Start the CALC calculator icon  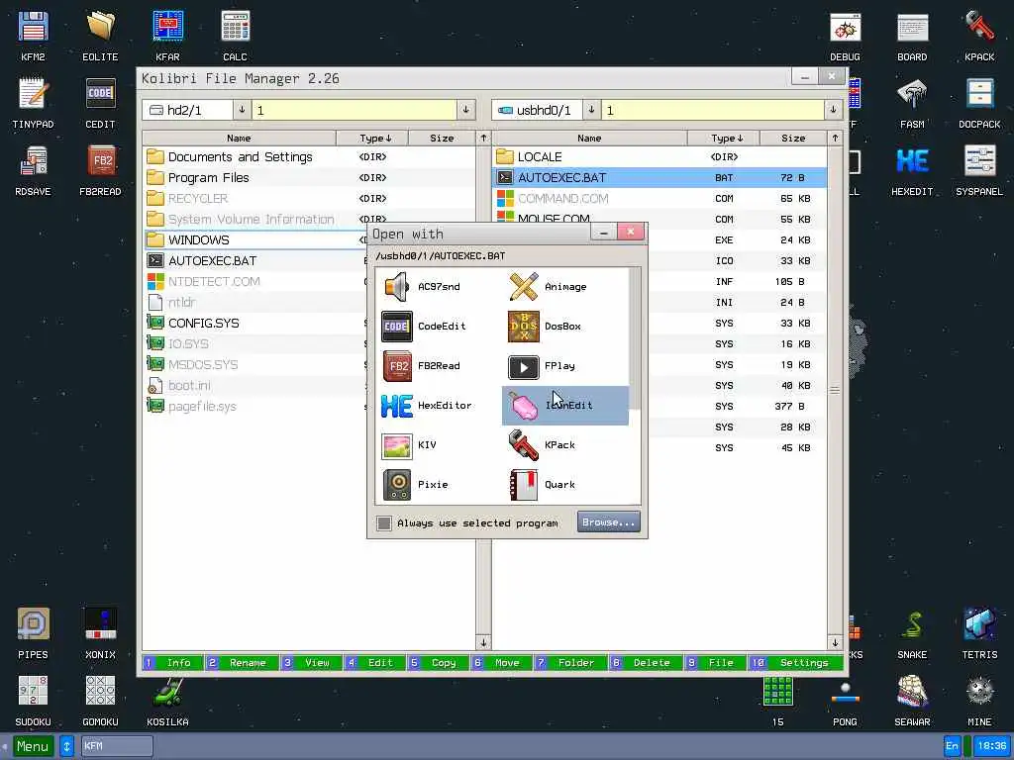point(235,36)
